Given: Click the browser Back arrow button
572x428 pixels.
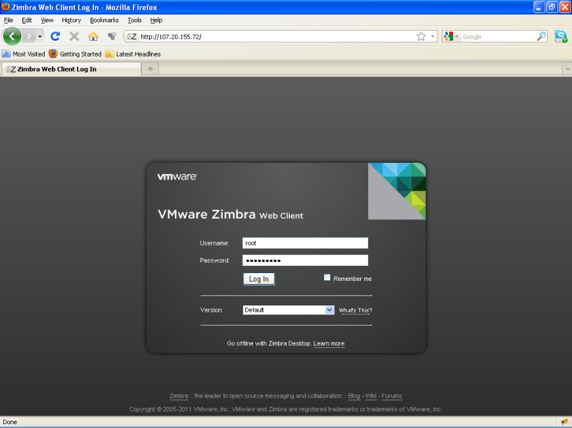Looking at the screenshot, I should click(x=12, y=37).
